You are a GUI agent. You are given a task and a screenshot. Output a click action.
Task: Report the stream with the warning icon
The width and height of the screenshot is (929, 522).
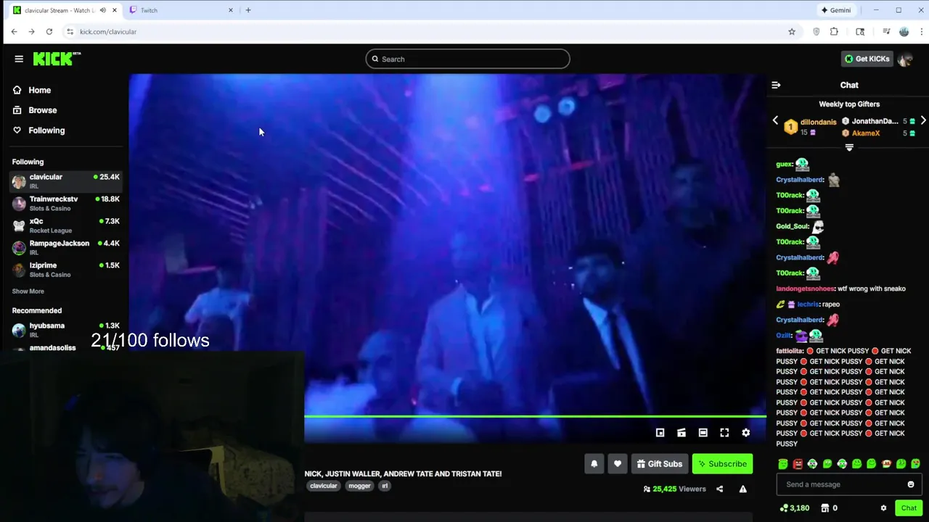(x=742, y=489)
